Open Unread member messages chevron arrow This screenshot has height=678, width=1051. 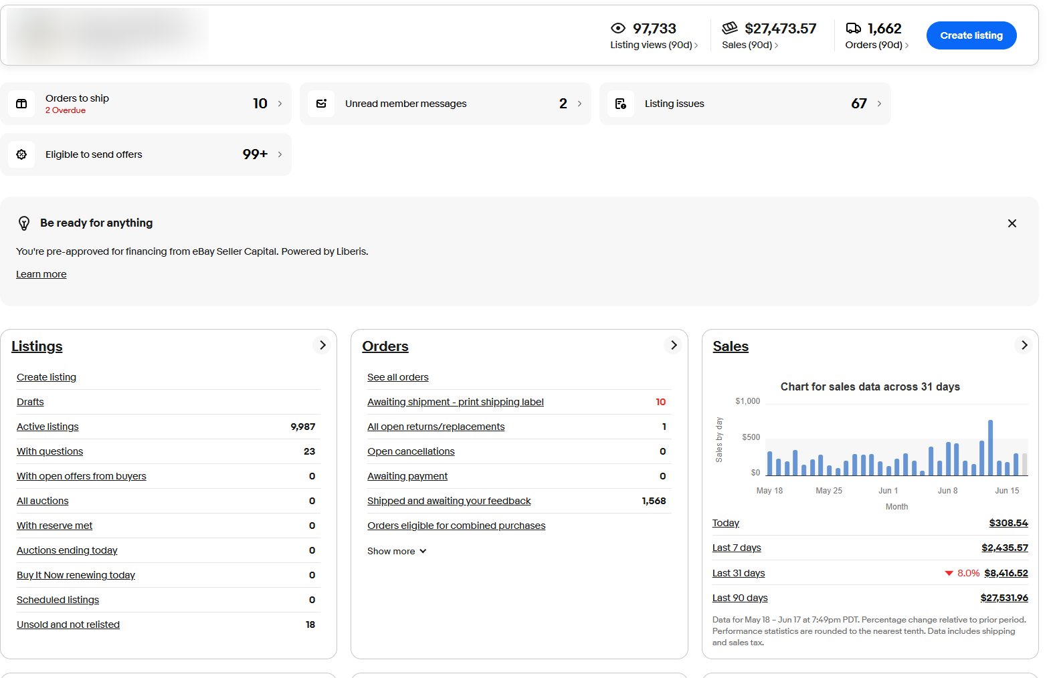[x=579, y=104]
